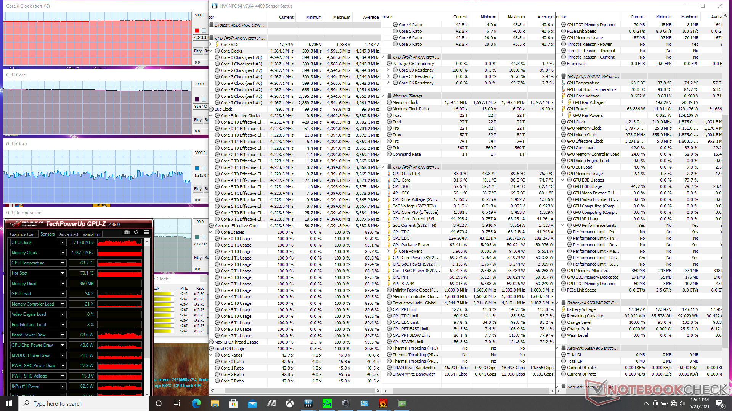Open the Advanced tab in GPU-Z
This screenshot has height=411, width=732.
point(69,234)
